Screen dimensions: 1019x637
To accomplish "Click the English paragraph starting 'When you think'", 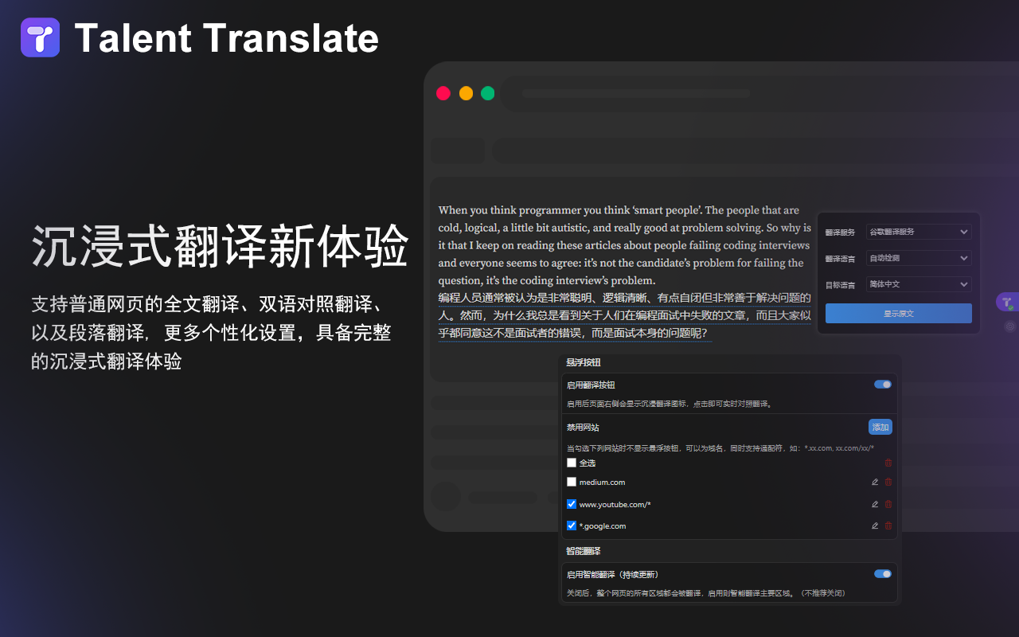I will point(625,245).
